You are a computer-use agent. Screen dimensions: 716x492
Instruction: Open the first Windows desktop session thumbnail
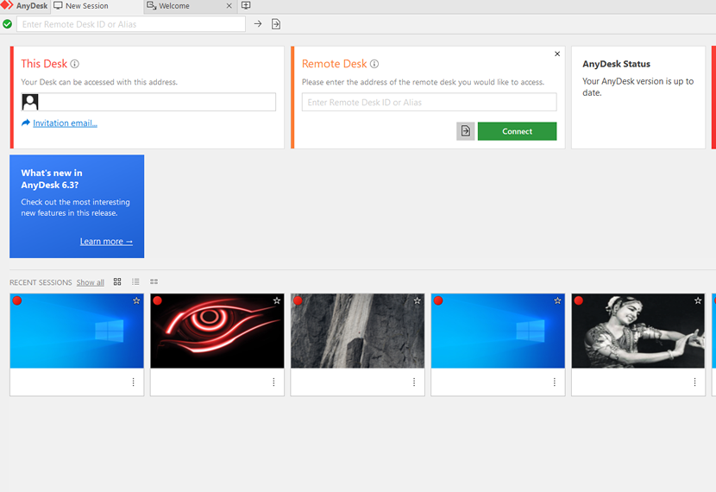(x=77, y=331)
